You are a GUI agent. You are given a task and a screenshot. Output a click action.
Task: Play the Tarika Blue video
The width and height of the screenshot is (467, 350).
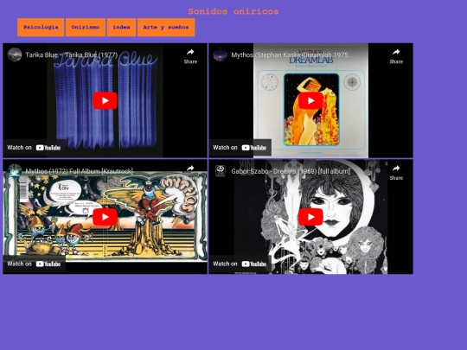click(x=105, y=100)
